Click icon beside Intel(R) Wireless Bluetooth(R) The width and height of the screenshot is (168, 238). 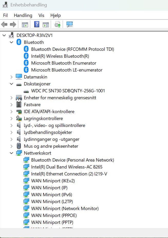pos(26,56)
